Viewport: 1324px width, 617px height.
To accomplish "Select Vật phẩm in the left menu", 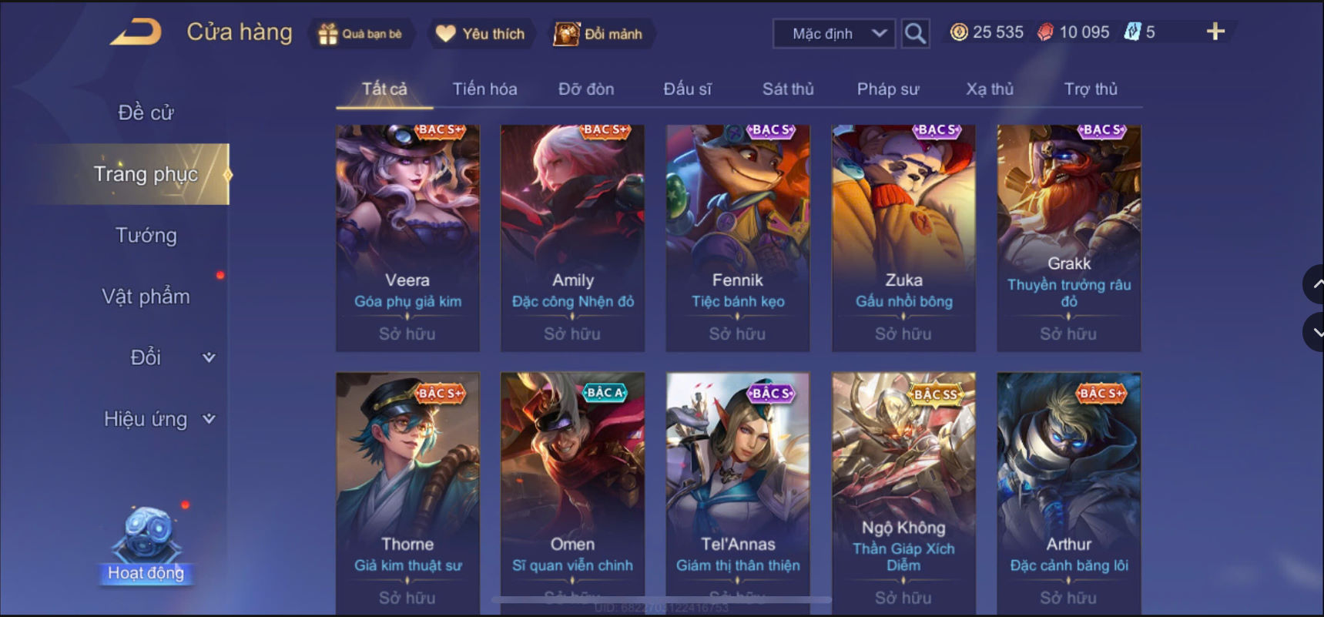I will click(x=146, y=297).
